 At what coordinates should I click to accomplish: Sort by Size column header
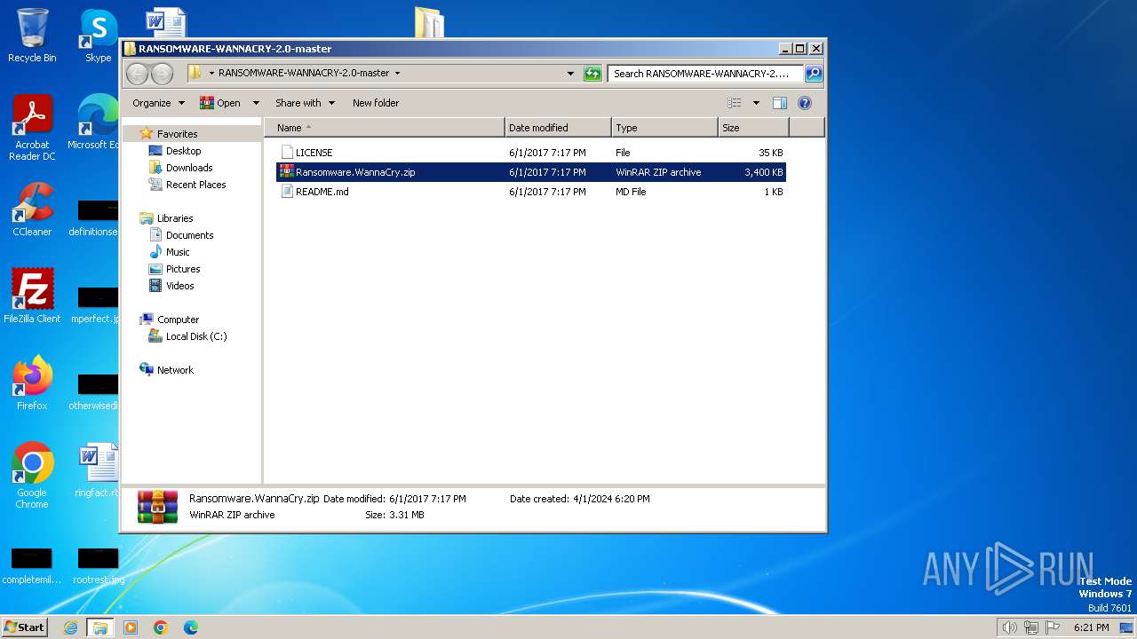coord(753,128)
